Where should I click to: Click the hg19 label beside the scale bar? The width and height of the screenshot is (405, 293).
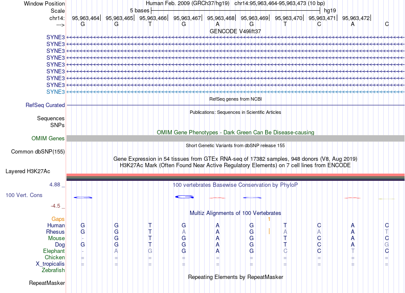point(330,11)
